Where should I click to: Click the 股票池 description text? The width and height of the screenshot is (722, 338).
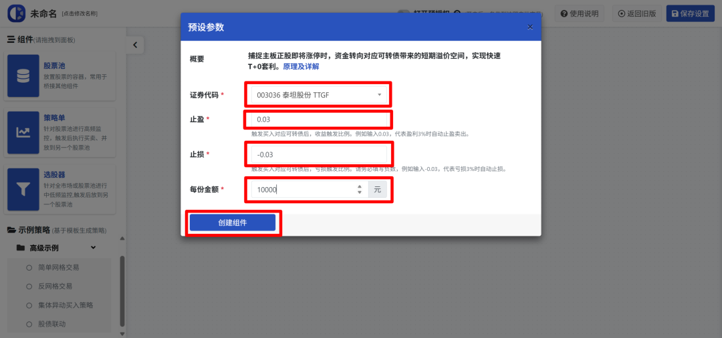click(x=76, y=81)
